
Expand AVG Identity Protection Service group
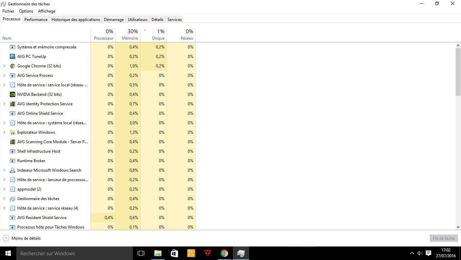4,104
